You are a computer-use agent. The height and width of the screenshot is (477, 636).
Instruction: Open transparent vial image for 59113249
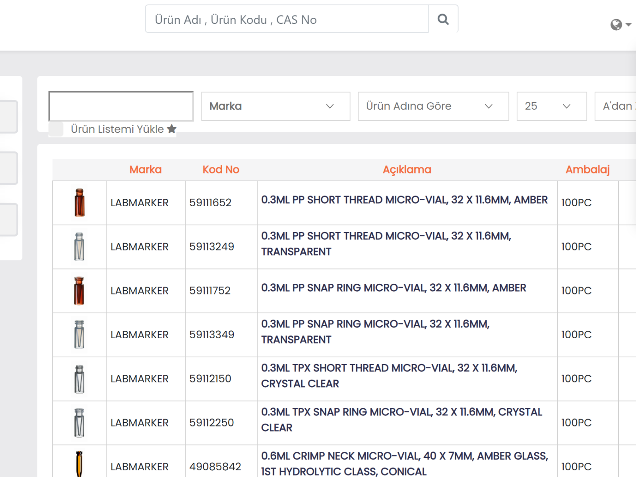click(79, 247)
